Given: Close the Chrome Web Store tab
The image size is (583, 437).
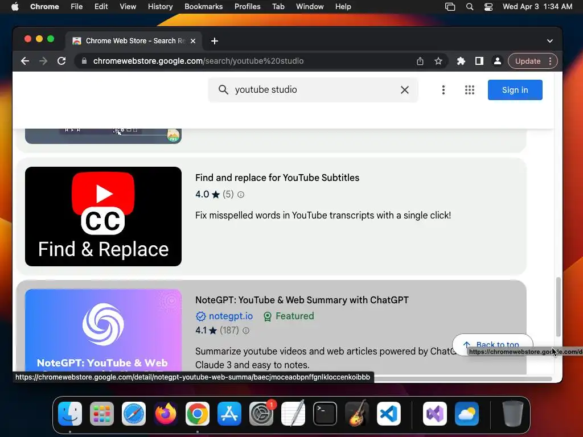Looking at the screenshot, I should 193,41.
